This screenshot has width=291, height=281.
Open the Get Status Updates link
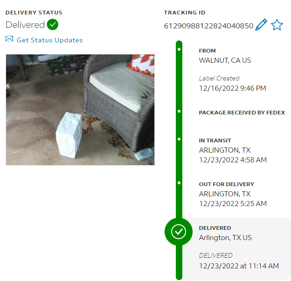(x=49, y=40)
